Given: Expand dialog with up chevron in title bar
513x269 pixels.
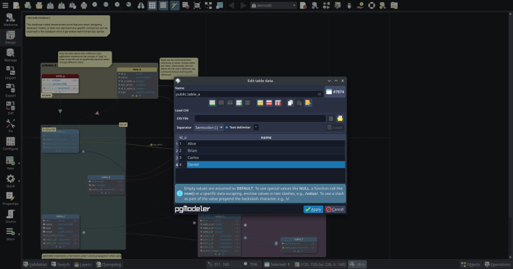Looking at the screenshot, I should coord(336,81).
